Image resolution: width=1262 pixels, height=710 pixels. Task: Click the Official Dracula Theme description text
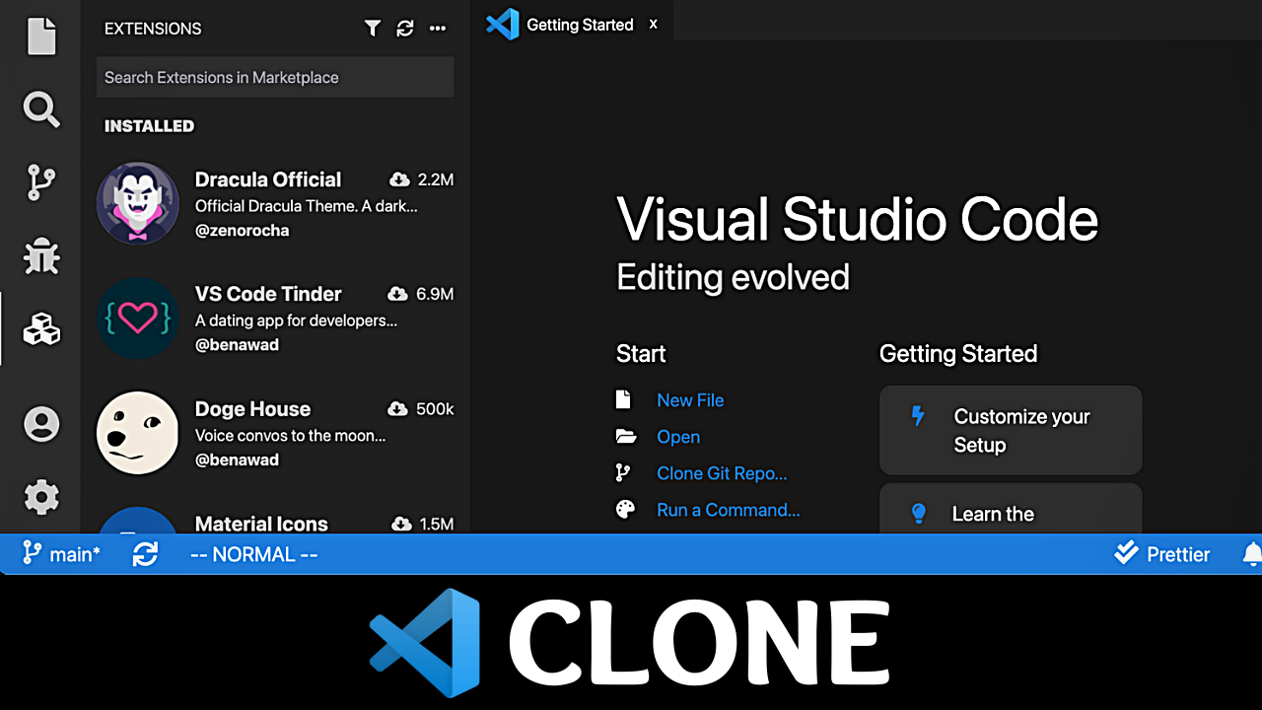click(x=307, y=206)
